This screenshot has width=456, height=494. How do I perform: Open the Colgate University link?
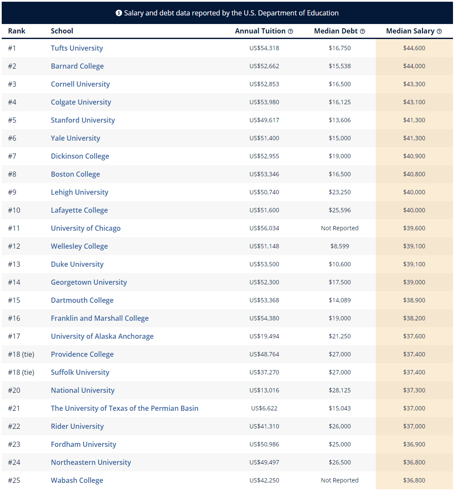click(x=81, y=102)
